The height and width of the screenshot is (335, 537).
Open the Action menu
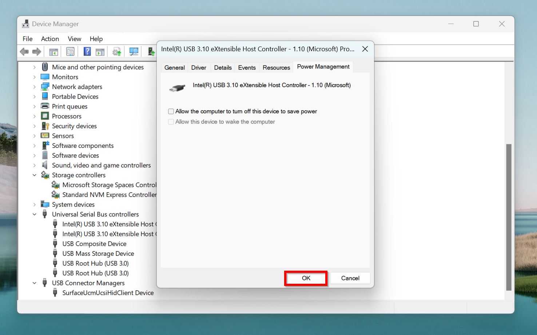point(50,39)
